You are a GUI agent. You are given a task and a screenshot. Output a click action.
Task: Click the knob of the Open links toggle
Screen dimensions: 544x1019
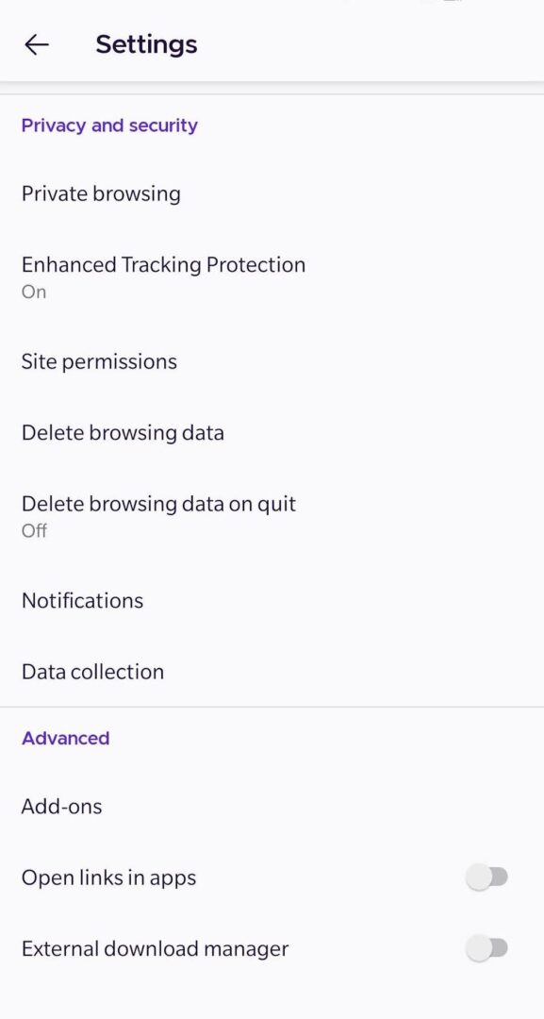click(x=478, y=877)
